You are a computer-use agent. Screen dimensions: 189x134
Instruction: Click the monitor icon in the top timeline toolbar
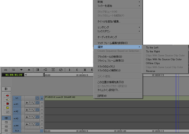pyautogui.click(x=14, y=70)
